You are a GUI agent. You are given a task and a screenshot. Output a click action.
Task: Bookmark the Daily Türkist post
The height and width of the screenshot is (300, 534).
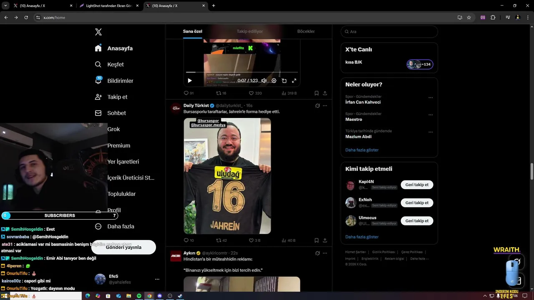pos(317,240)
